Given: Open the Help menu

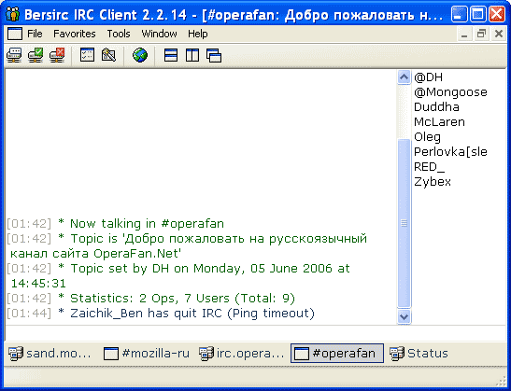Looking at the screenshot, I should click(197, 34).
